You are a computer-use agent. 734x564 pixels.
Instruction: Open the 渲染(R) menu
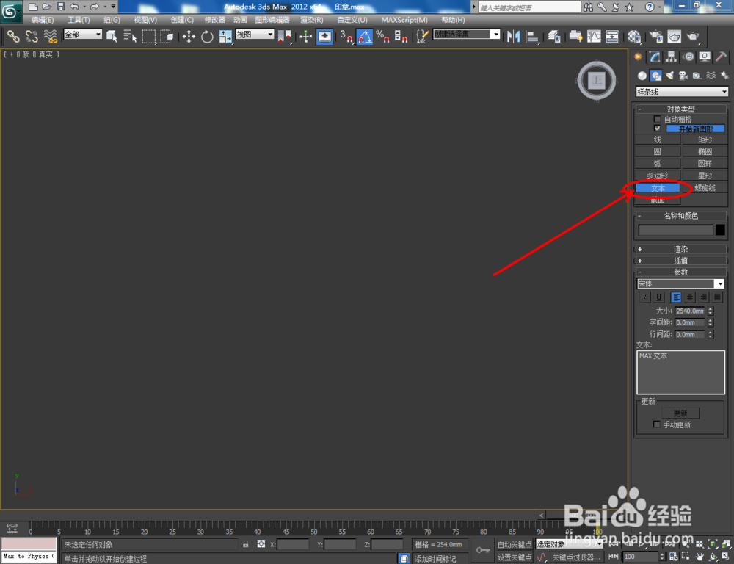[x=312, y=20]
